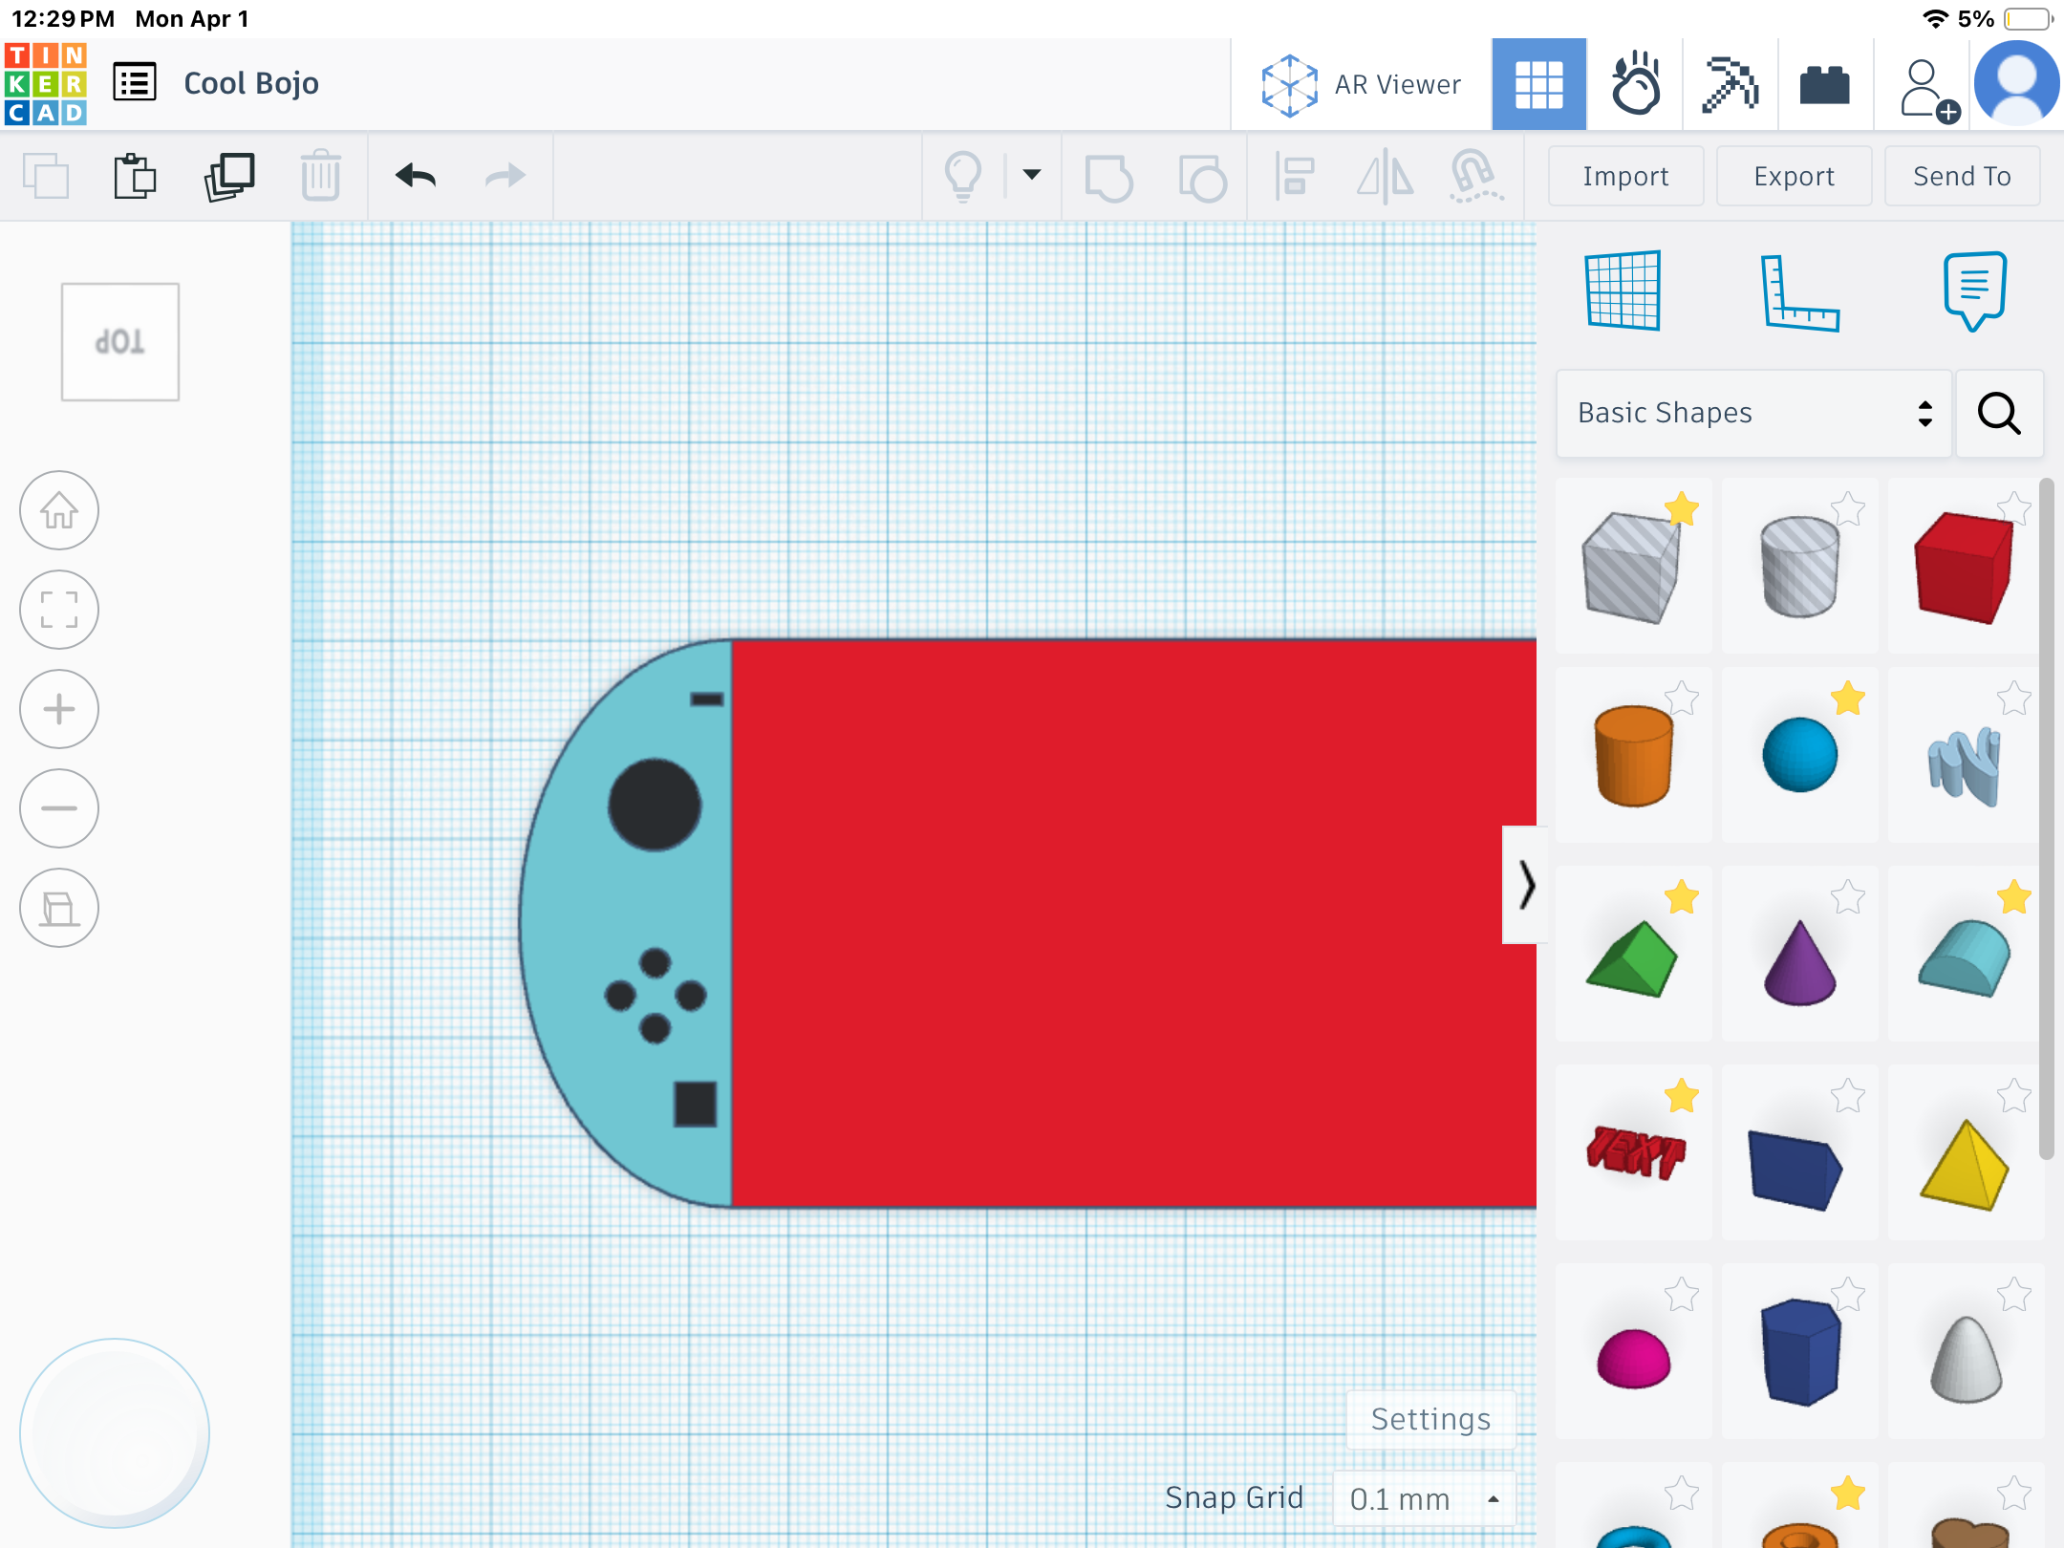Open workplane Settings
The height and width of the screenshot is (1548, 2064).
coord(1430,1420)
